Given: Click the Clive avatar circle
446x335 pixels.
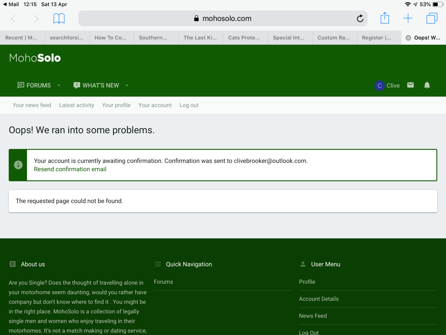Looking at the screenshot, I should pos(379,86).
